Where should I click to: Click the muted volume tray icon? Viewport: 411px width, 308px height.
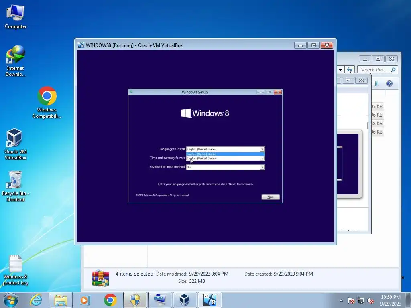[370, 301]
